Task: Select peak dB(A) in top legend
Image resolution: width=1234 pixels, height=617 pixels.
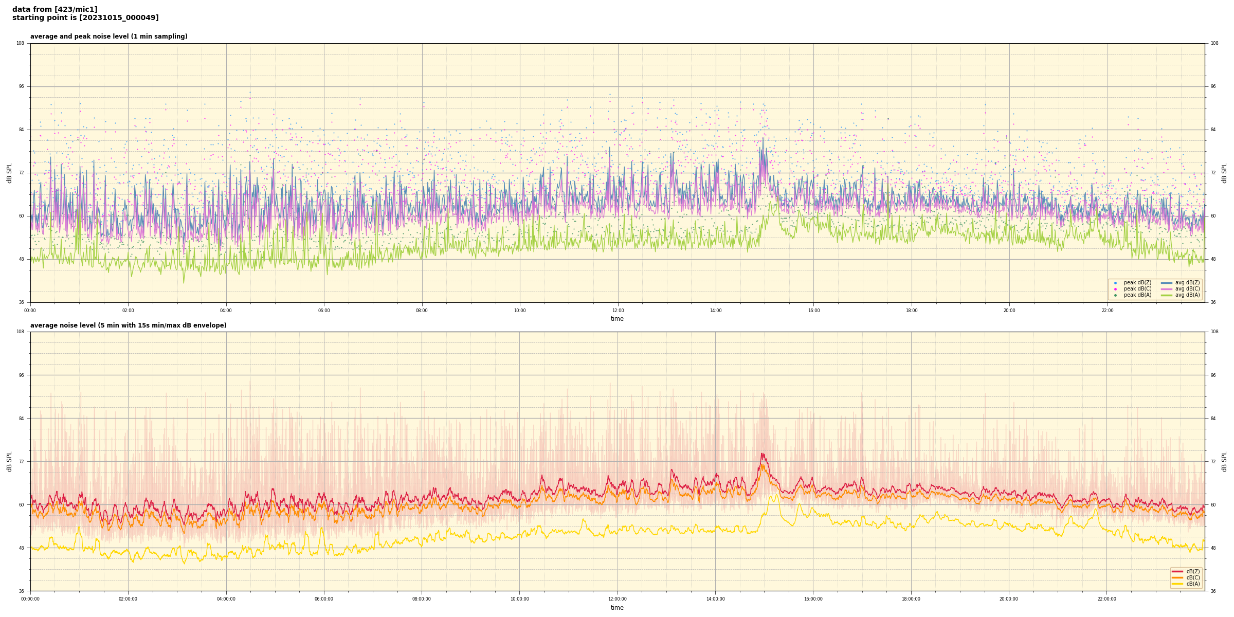Action: pos(1137,295)
